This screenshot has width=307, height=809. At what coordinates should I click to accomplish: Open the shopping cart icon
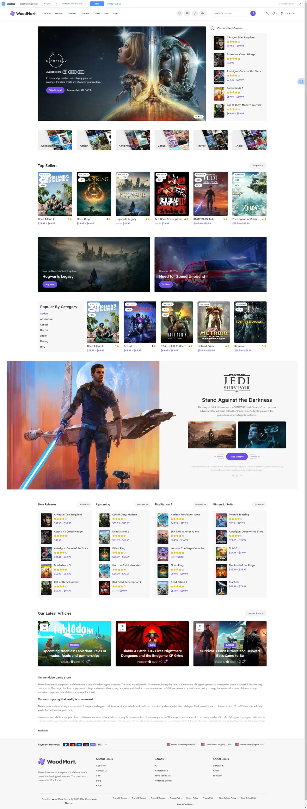pos(282,13)
